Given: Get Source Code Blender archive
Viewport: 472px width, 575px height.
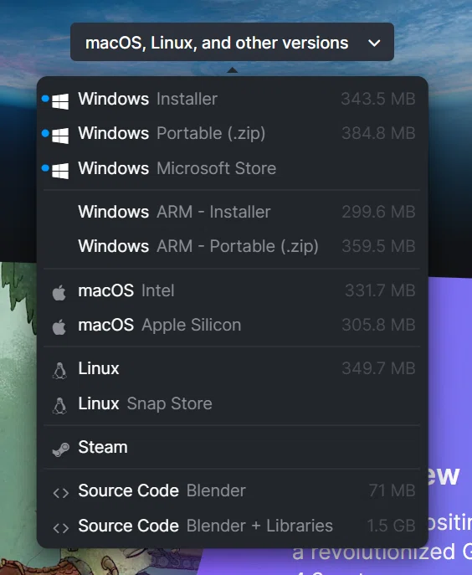Looking at the screenshot, I should [x=232, y=490].
